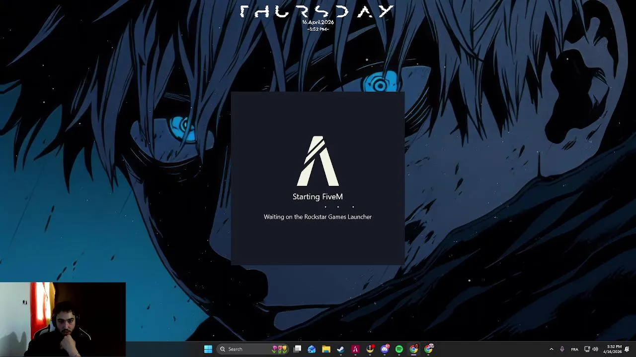The width and height of the screenshot is (636, 357).
Task: Click the THURSDAY desktop clock widget
Action: (317, 11)
